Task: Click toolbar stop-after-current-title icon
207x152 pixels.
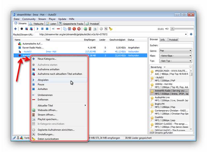Action: (31, 29)
